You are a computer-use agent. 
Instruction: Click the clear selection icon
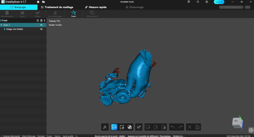[x=156, y=127]
